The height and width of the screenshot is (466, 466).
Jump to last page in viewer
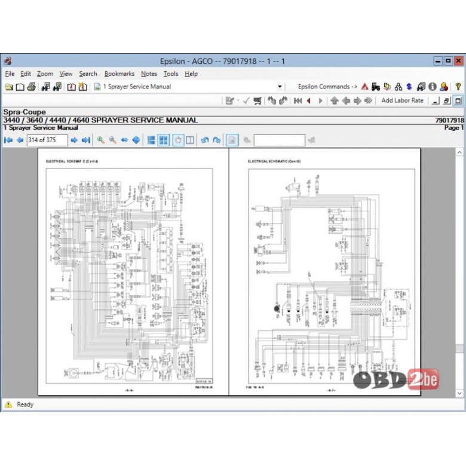85,140
